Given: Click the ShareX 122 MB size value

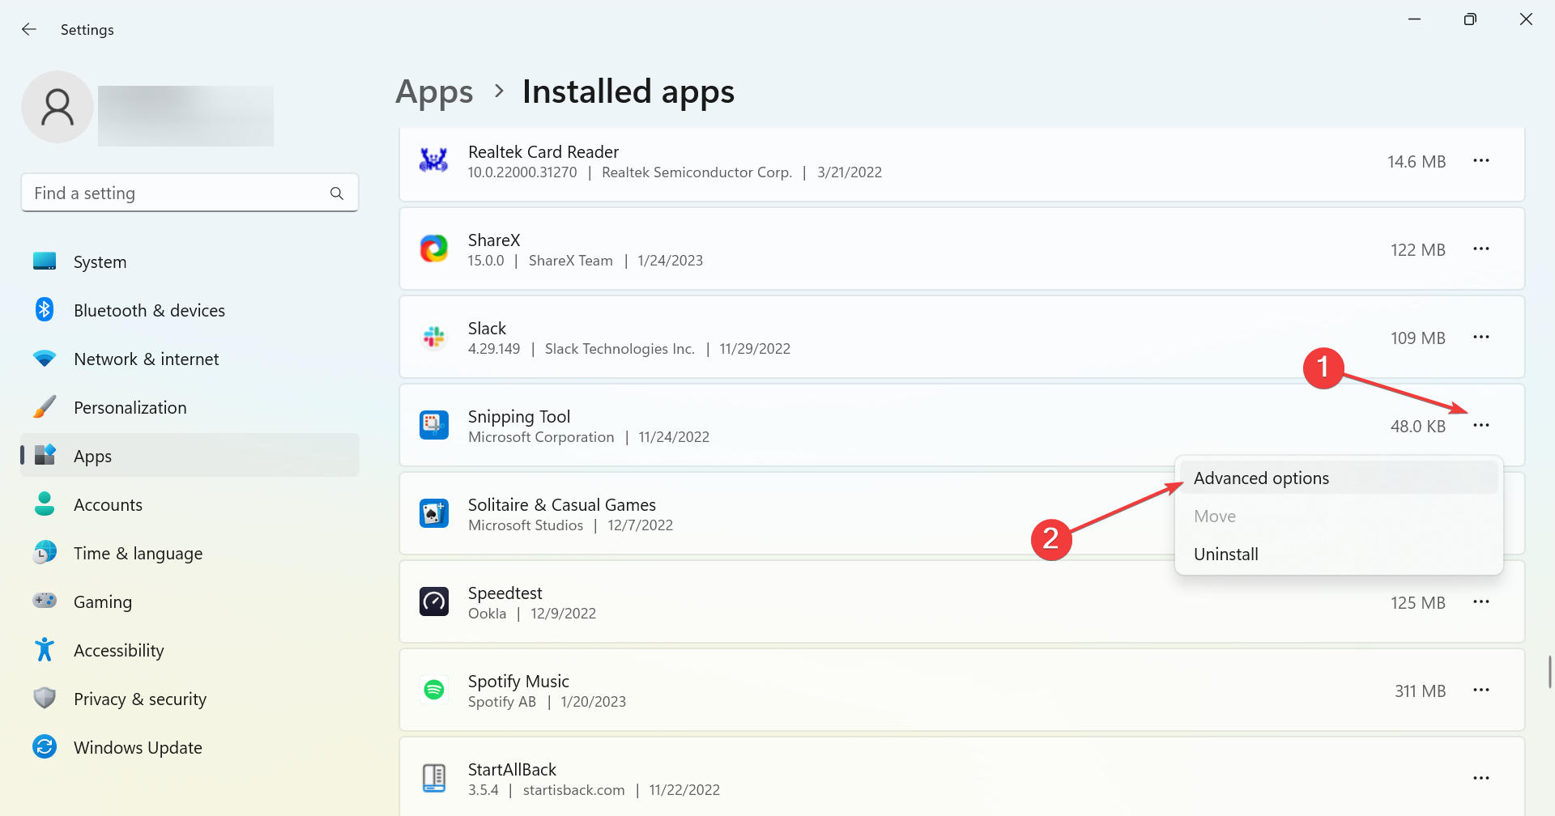Looking at the screenshot, I should tap(1418, 249).
